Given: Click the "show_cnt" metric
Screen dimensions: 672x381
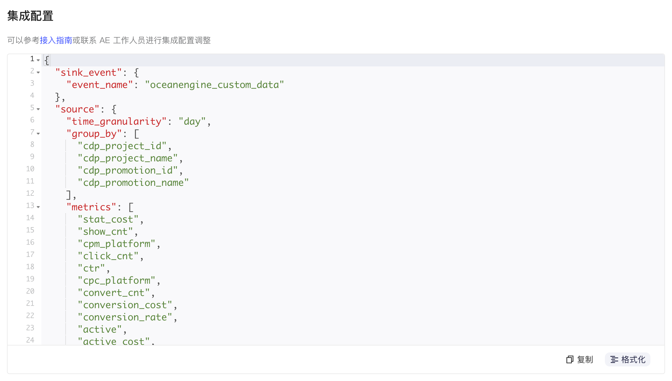Looking at the screenshot, I should pos(105,231).
